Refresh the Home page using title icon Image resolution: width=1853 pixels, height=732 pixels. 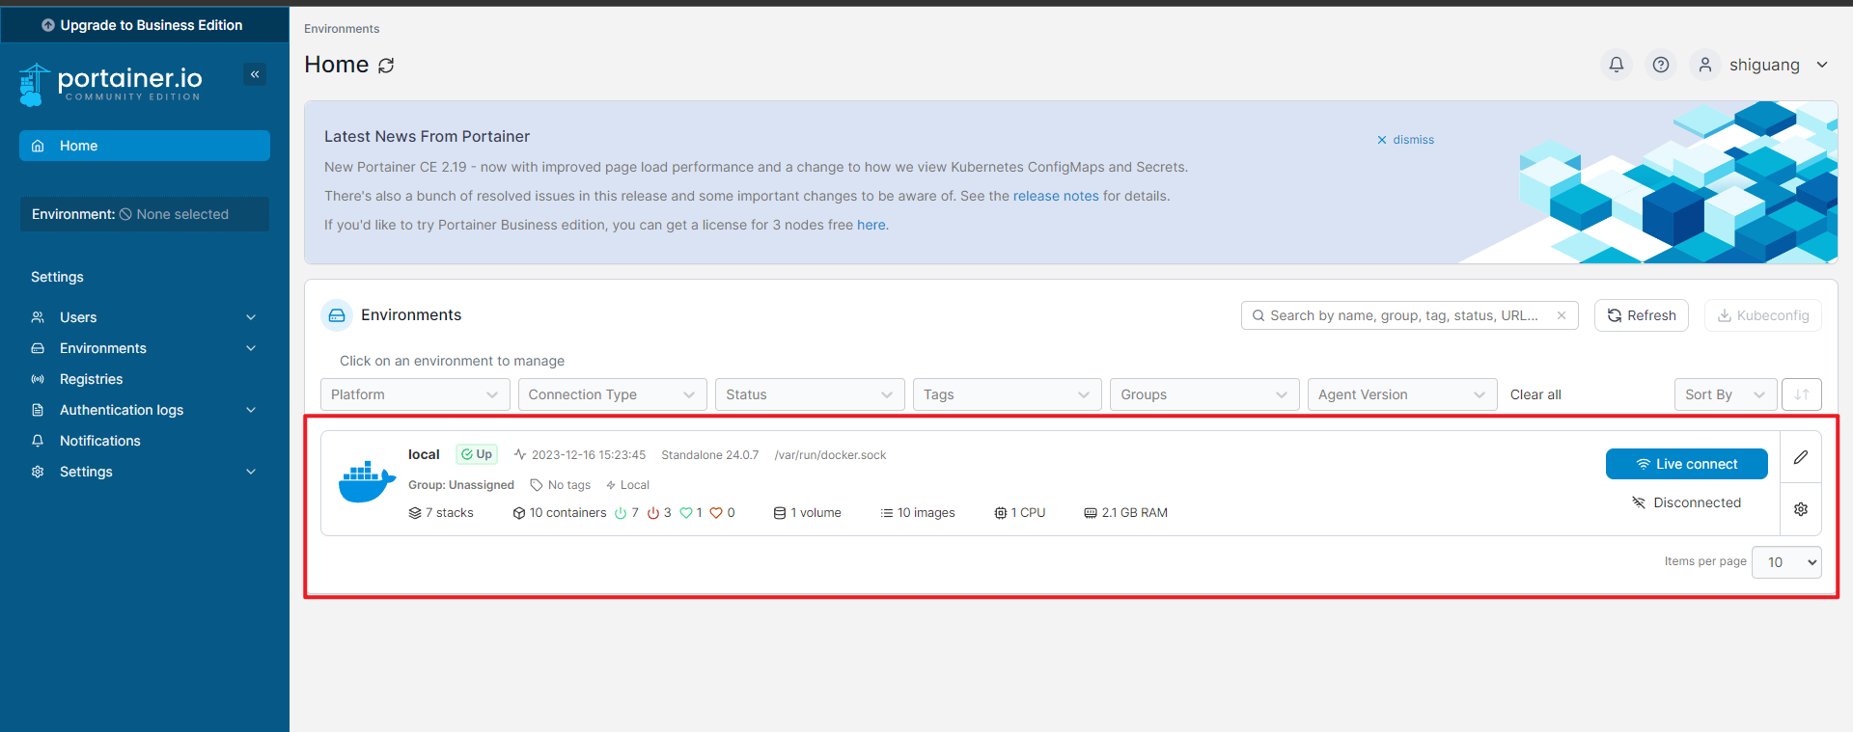coord(386,66)
